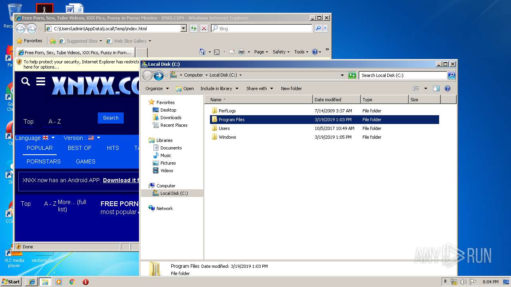Open the webpage Language dropdown
Screen dimensions: 511x287
(x=35, y=138)
